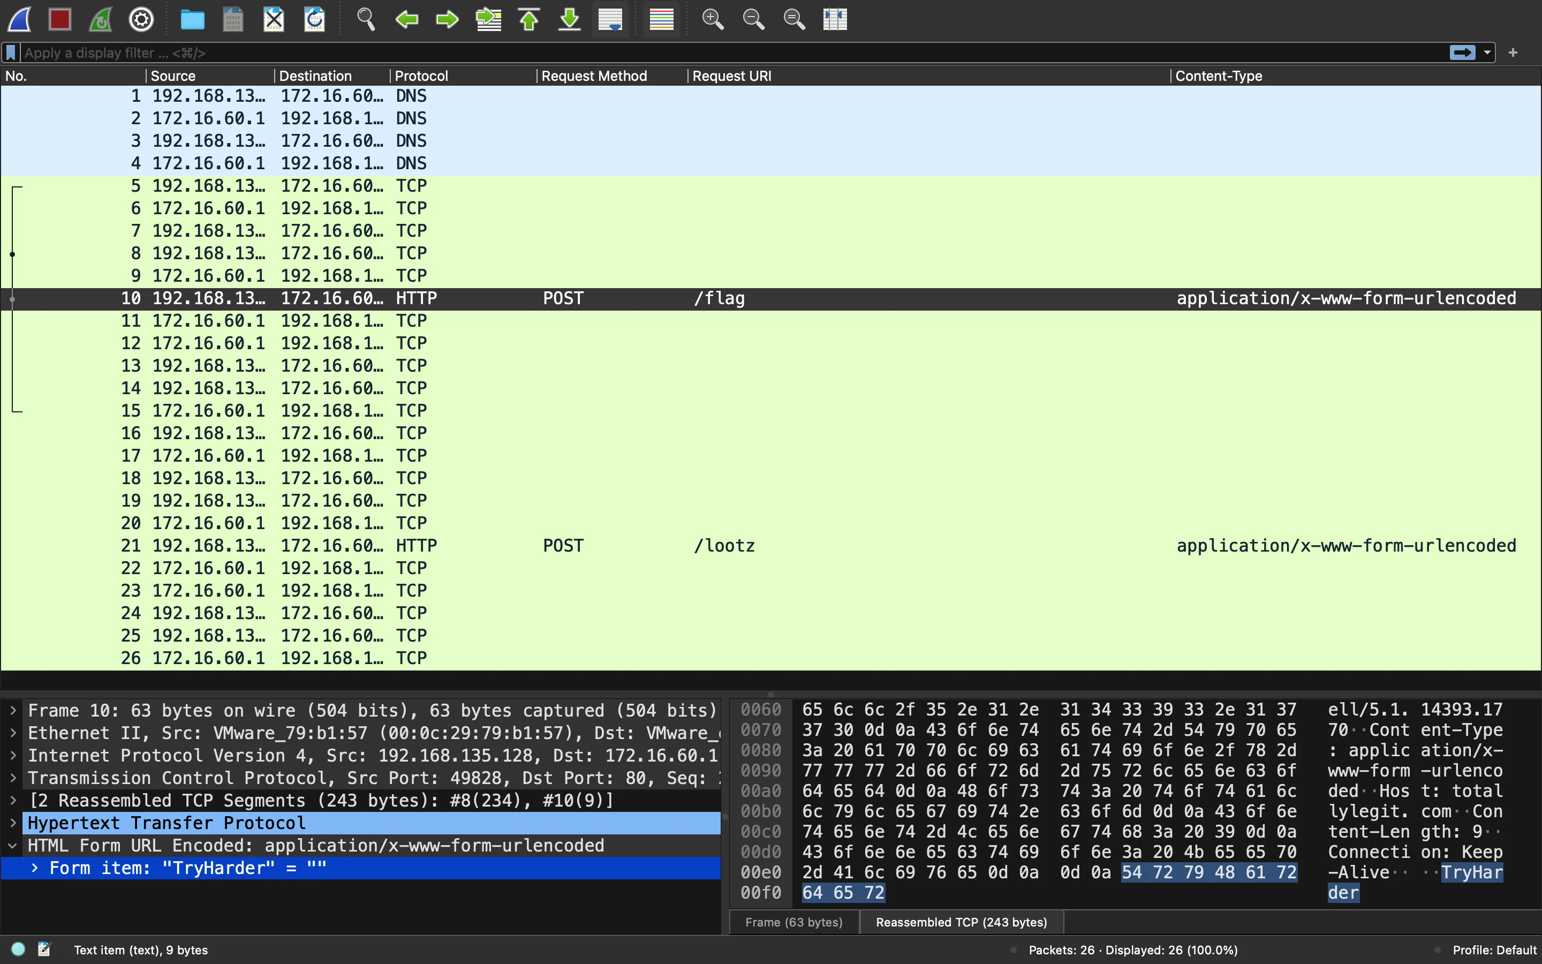This screenshot has width=1542, height=964.
Task: Reset text to normal size
Action: pyautogui.click(x=794, y=19)
